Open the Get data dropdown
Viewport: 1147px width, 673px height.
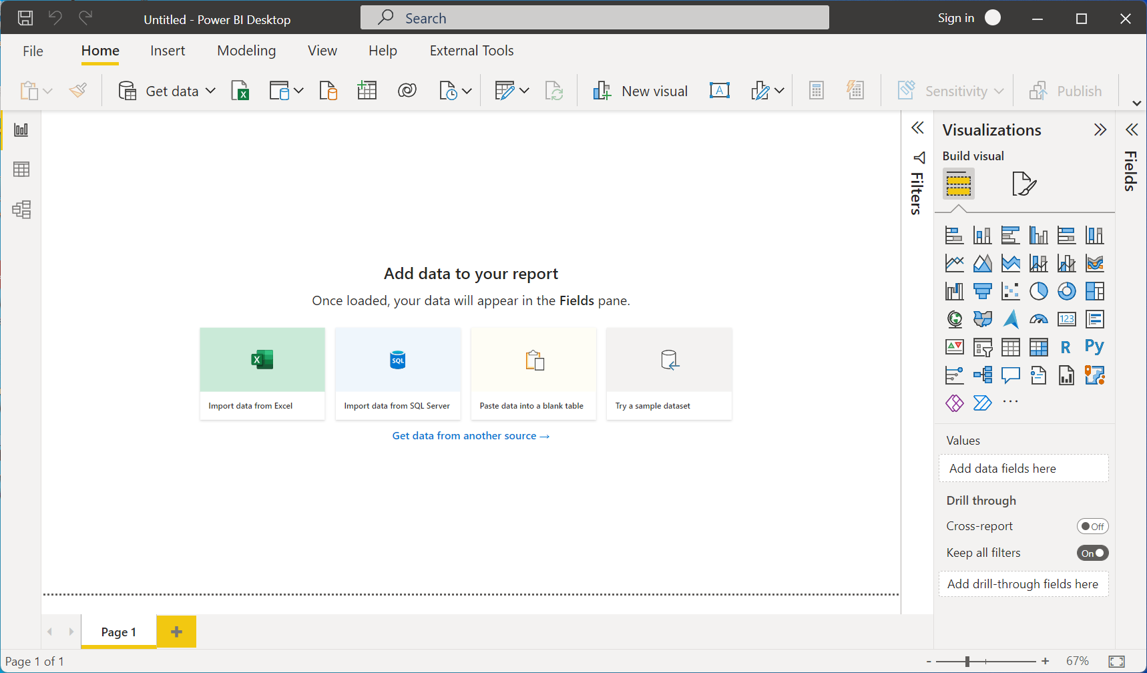pos(210,90)
